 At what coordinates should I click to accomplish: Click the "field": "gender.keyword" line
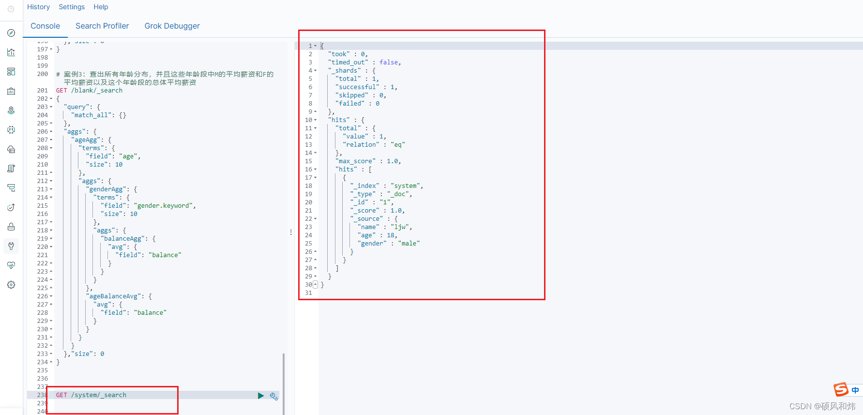click(149, 206)
